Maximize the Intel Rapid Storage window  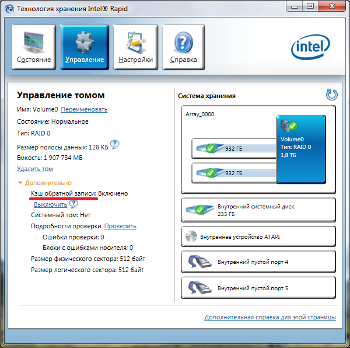pos(310,6)
